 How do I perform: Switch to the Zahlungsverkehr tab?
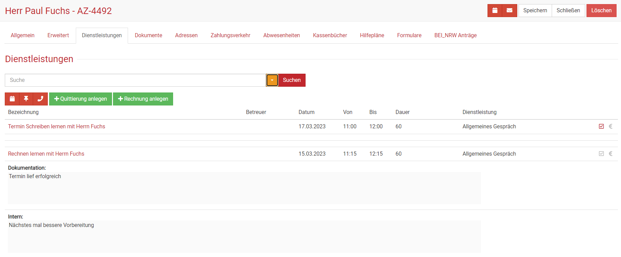230,35
